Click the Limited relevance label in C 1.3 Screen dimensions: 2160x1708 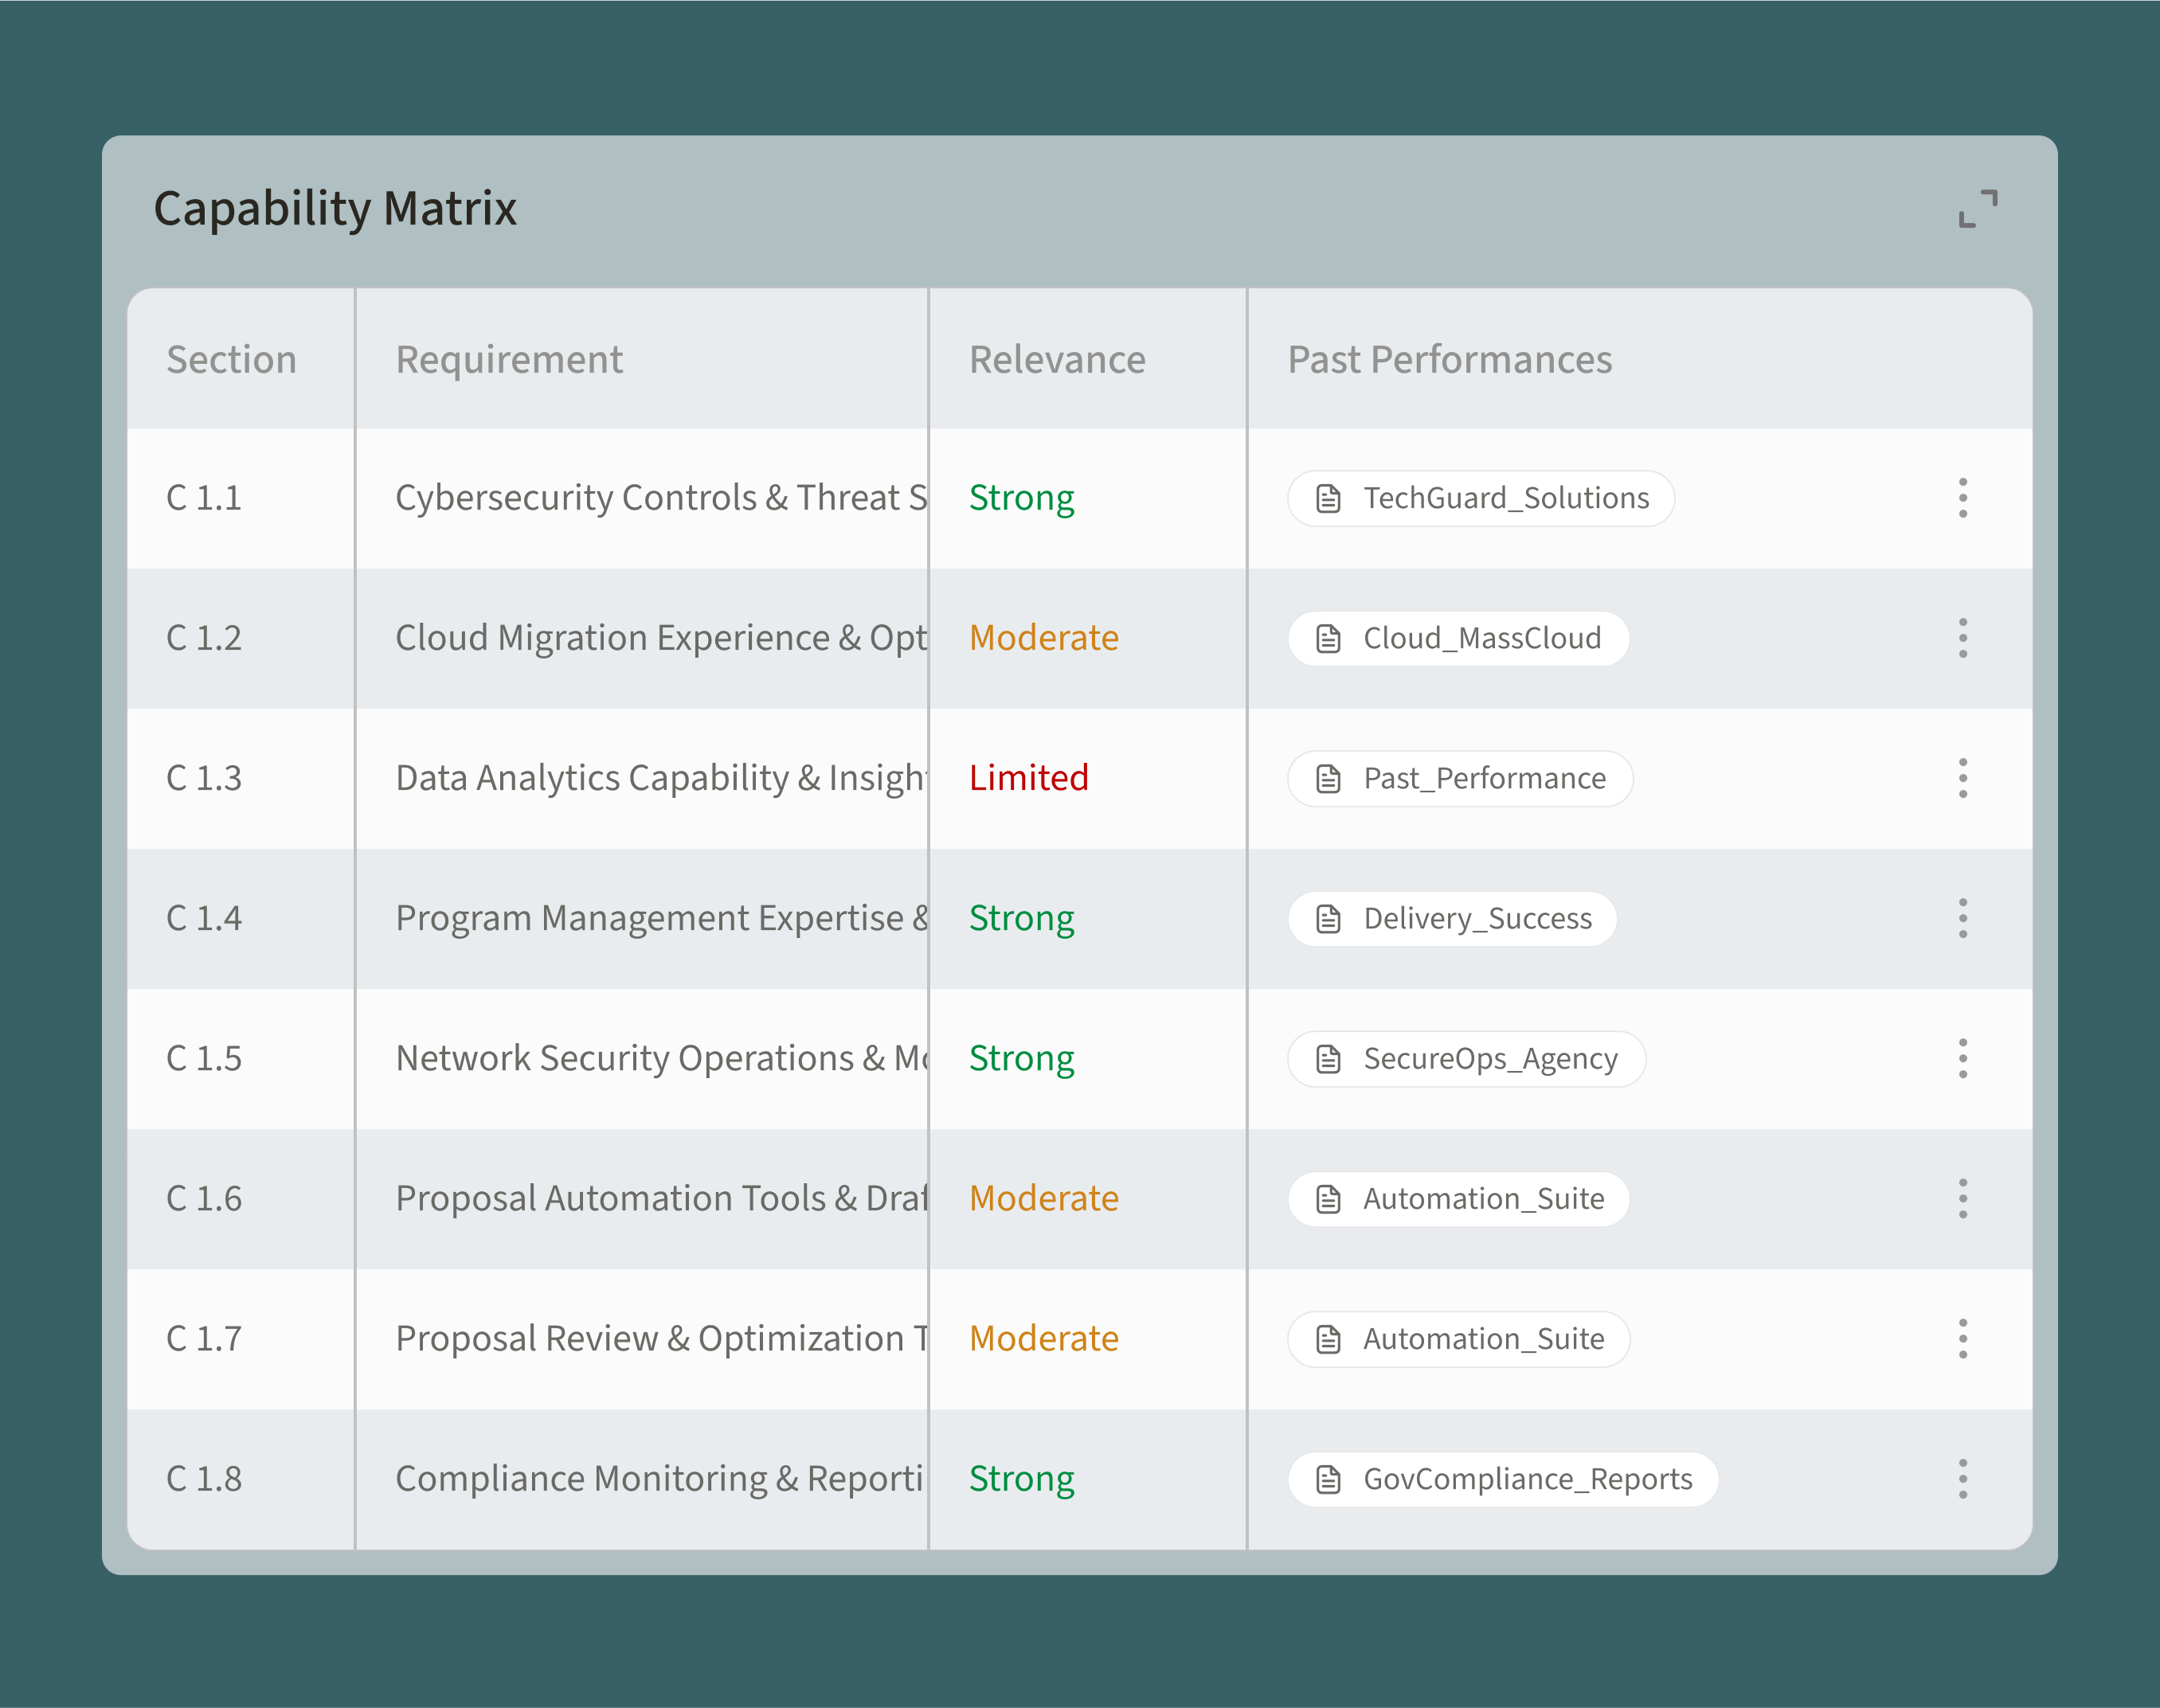(1028, 778)
